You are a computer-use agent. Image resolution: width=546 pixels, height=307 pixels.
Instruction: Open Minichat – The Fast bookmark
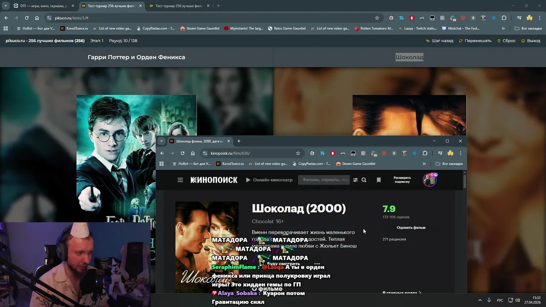point(461,29)
